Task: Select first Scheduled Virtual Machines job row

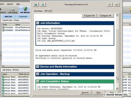Action: pyautogui.click(x=16, y=27)
